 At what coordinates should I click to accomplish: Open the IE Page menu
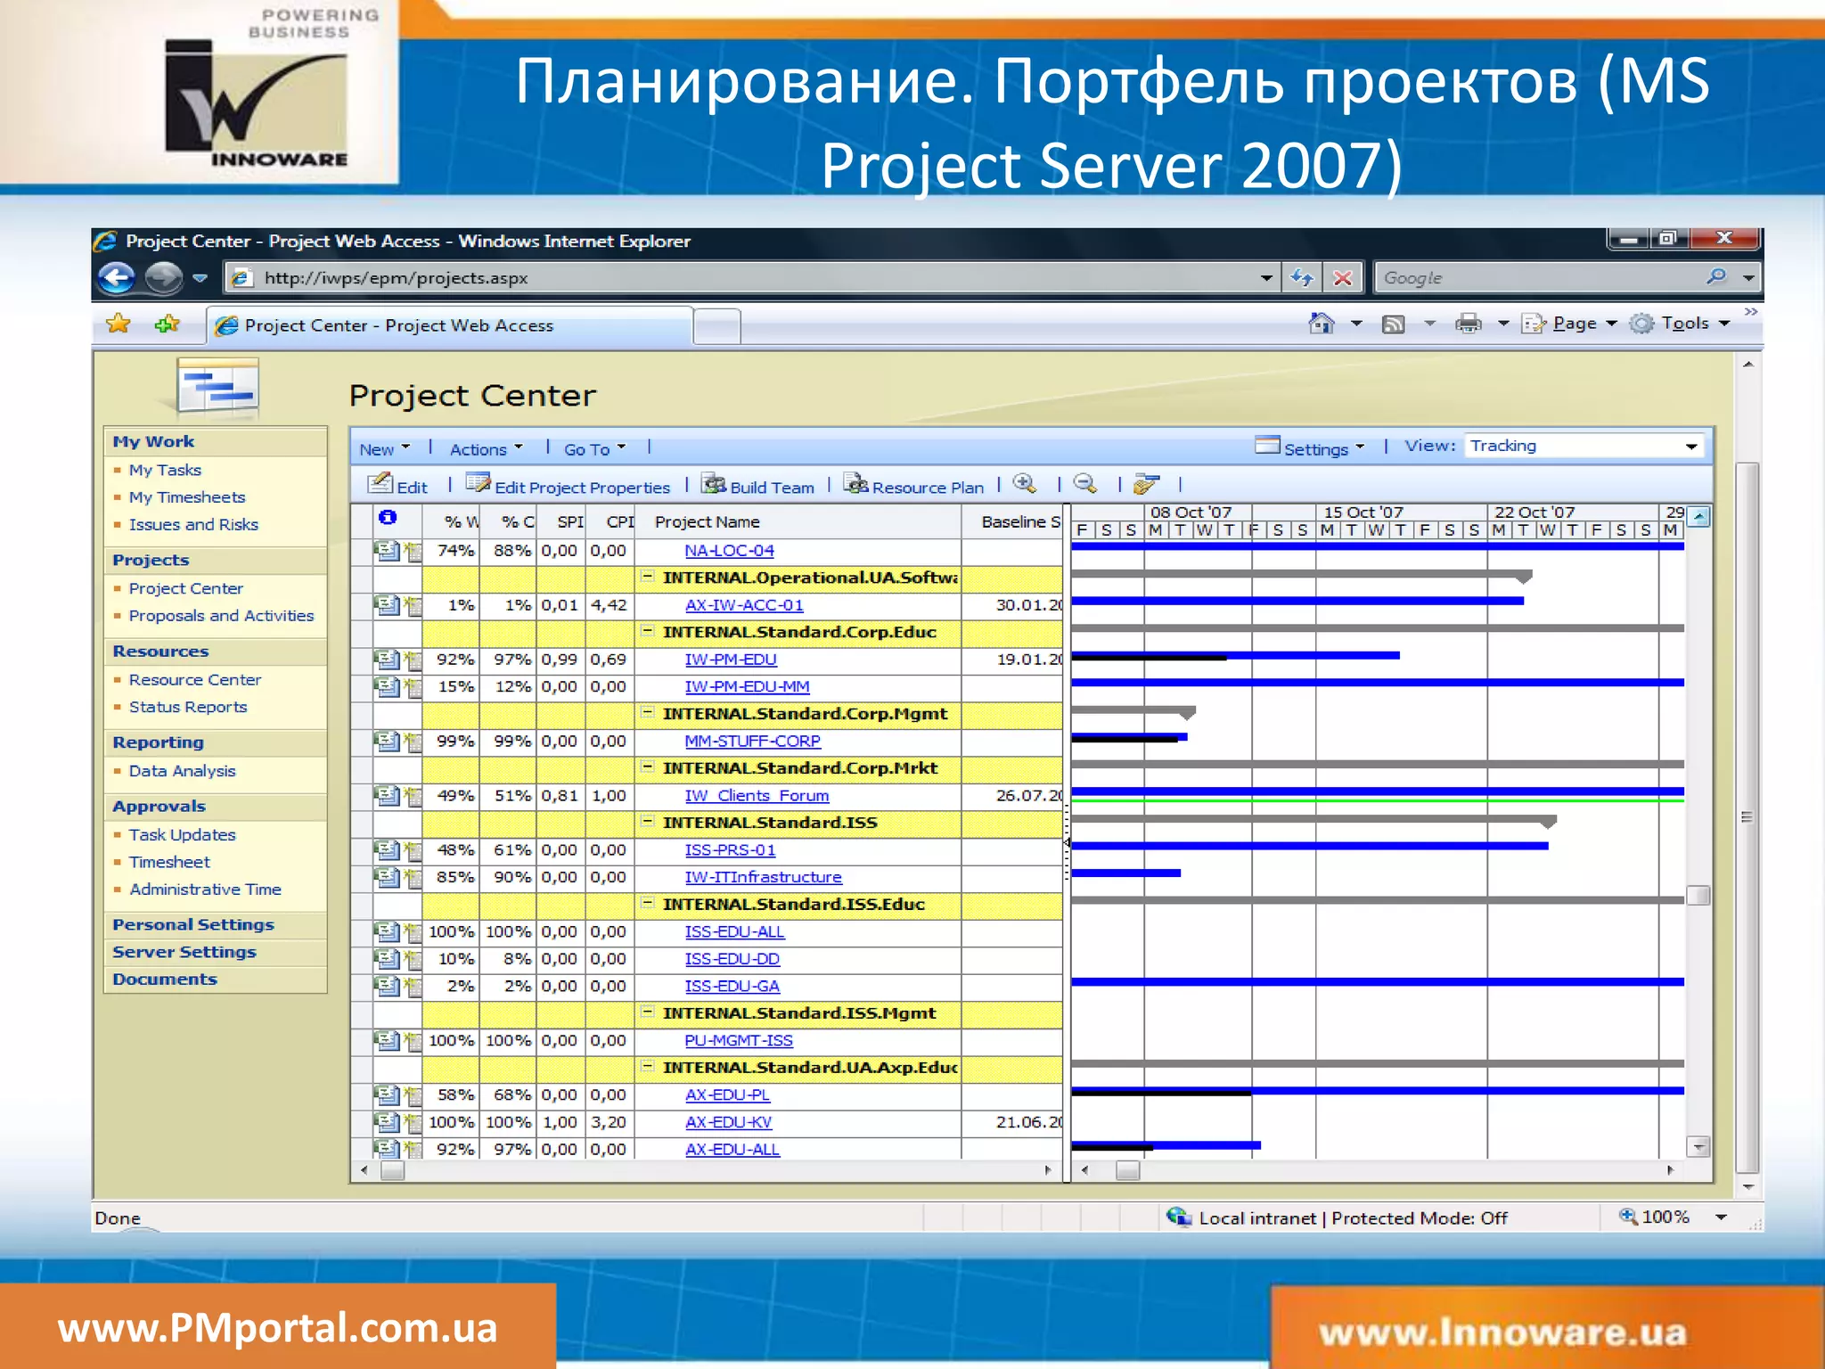pyautogui.click(x=1569, y=324)
